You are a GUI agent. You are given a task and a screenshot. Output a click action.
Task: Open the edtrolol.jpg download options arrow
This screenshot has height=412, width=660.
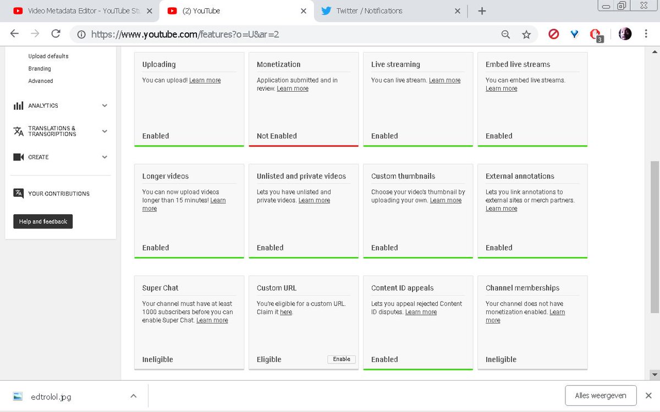tap(133, 396)
